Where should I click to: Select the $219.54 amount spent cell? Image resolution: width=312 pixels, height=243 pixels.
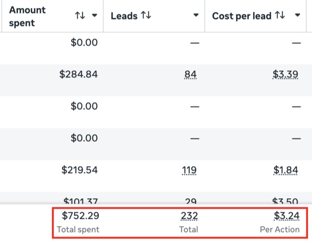(79, 170)
